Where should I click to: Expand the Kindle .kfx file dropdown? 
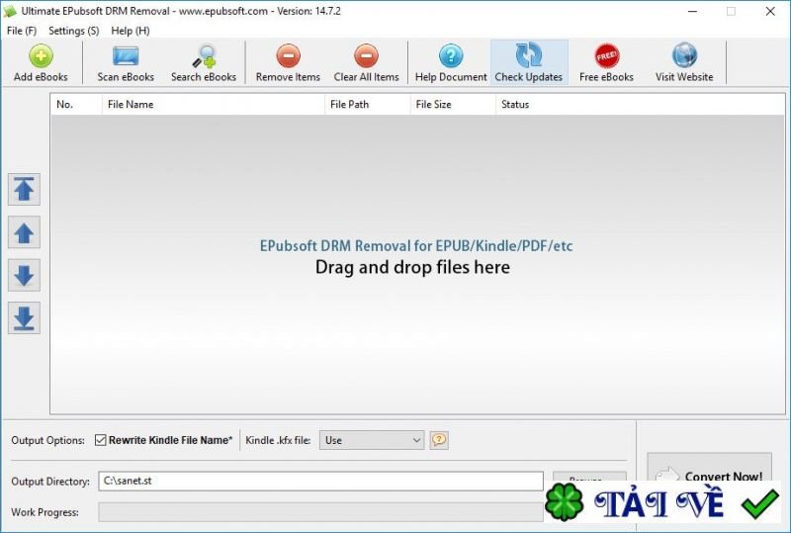point(372,440)
